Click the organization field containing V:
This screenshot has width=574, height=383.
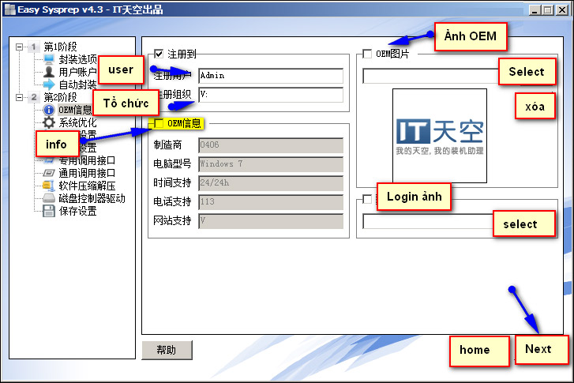(271, 95)
